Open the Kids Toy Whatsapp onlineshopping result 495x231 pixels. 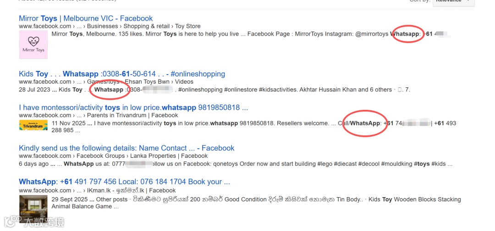(122, 74)
